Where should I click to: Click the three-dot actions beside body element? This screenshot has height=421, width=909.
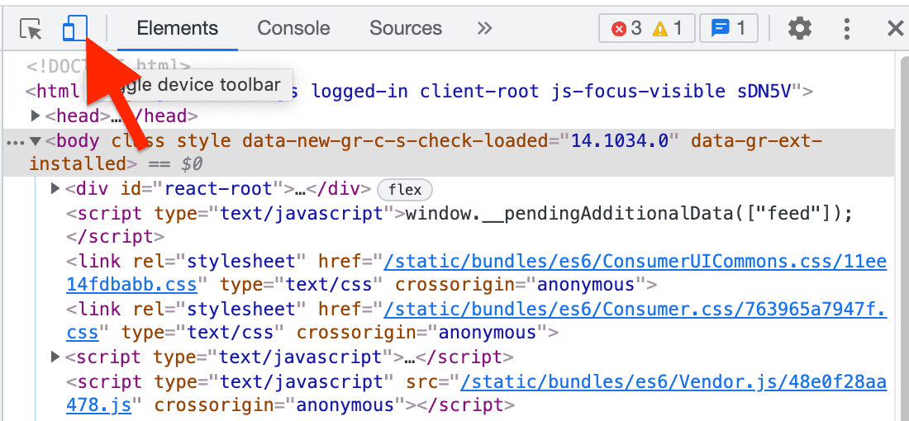pos(13,142)
